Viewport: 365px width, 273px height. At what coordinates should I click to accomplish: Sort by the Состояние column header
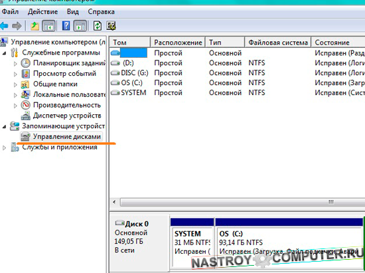338,43
